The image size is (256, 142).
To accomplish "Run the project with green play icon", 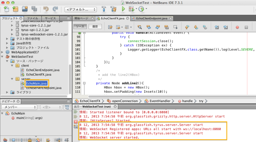I will coord(123,9).
